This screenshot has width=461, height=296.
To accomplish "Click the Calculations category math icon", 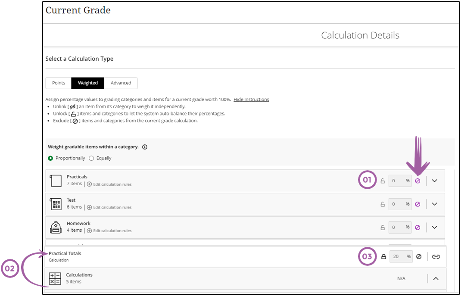I will click(x=55, y=278).
